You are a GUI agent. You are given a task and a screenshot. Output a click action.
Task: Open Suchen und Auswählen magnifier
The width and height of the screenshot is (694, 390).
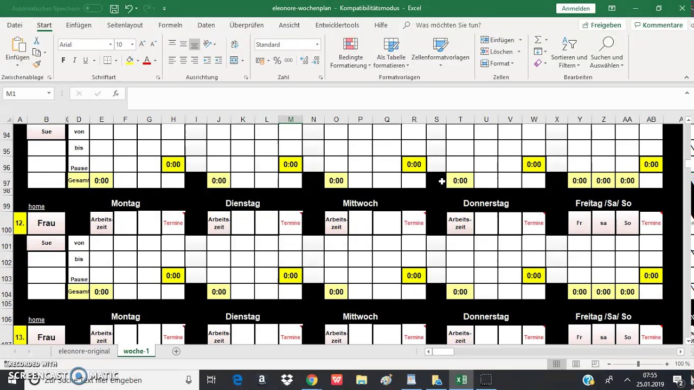(606, 53)
